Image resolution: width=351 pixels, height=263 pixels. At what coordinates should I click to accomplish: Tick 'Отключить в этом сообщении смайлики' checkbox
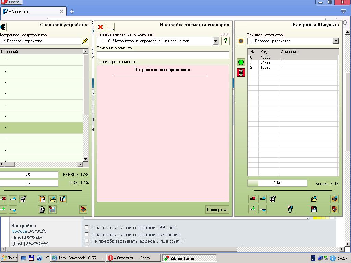pos(87,234)
